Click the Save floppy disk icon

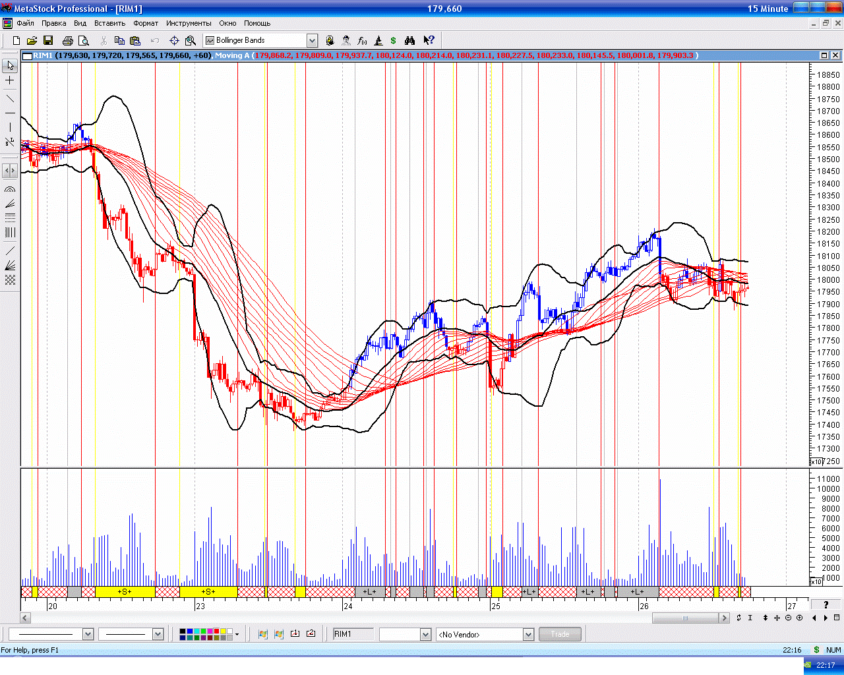pyautogui.click(x=48, y=41)
